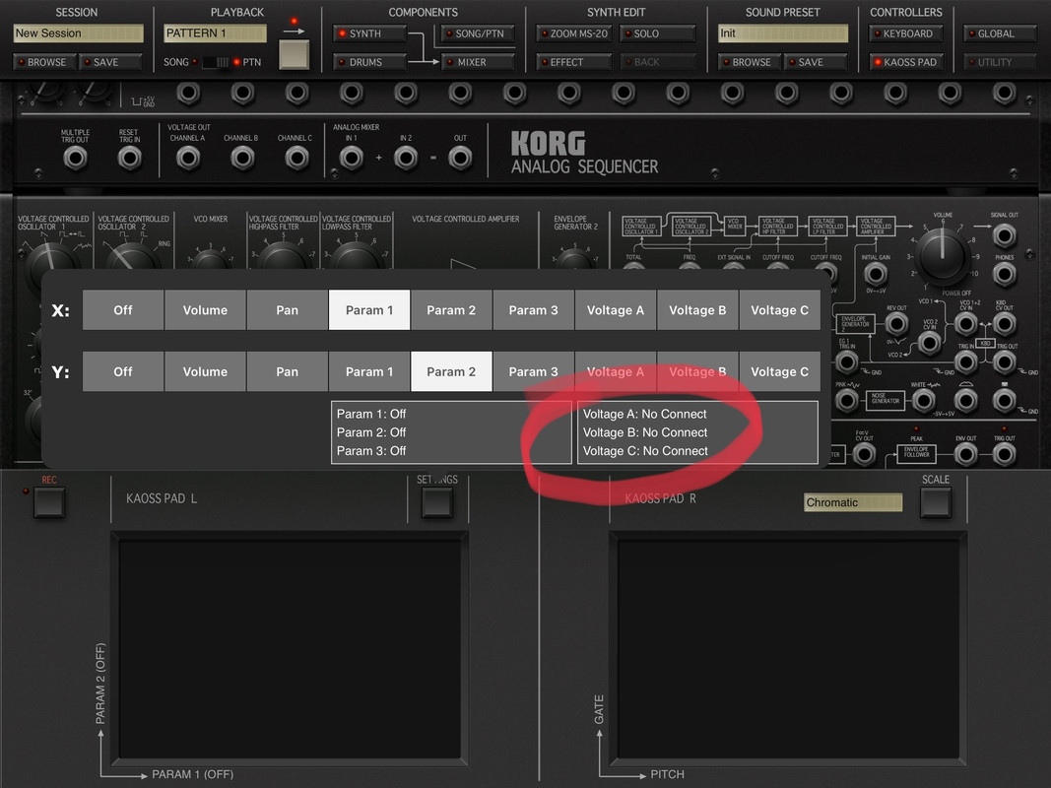Viewport: 1051px width, 788px height.
Task: Browse sound presets
Action: click(x=749, y=62)
